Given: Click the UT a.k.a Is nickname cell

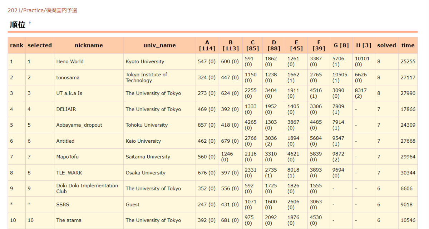Looking at the screenshot, I should [x=89, y=93].
